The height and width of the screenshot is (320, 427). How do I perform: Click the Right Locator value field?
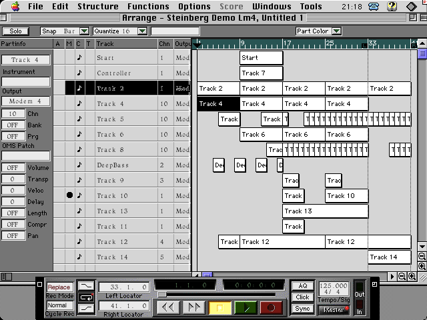pos(123,305)
